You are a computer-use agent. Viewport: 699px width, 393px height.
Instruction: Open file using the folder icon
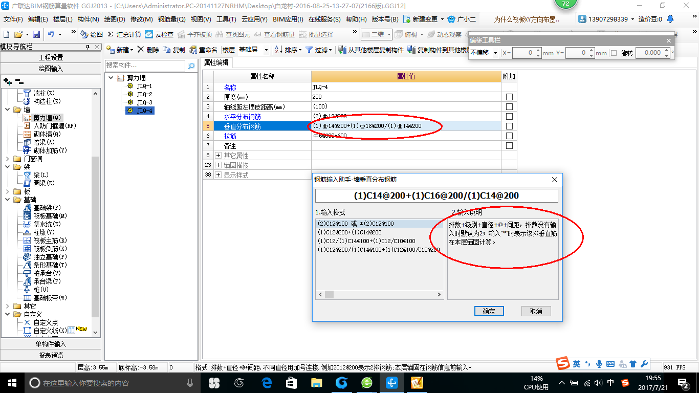pyautogui.click(x=18, y=34)
